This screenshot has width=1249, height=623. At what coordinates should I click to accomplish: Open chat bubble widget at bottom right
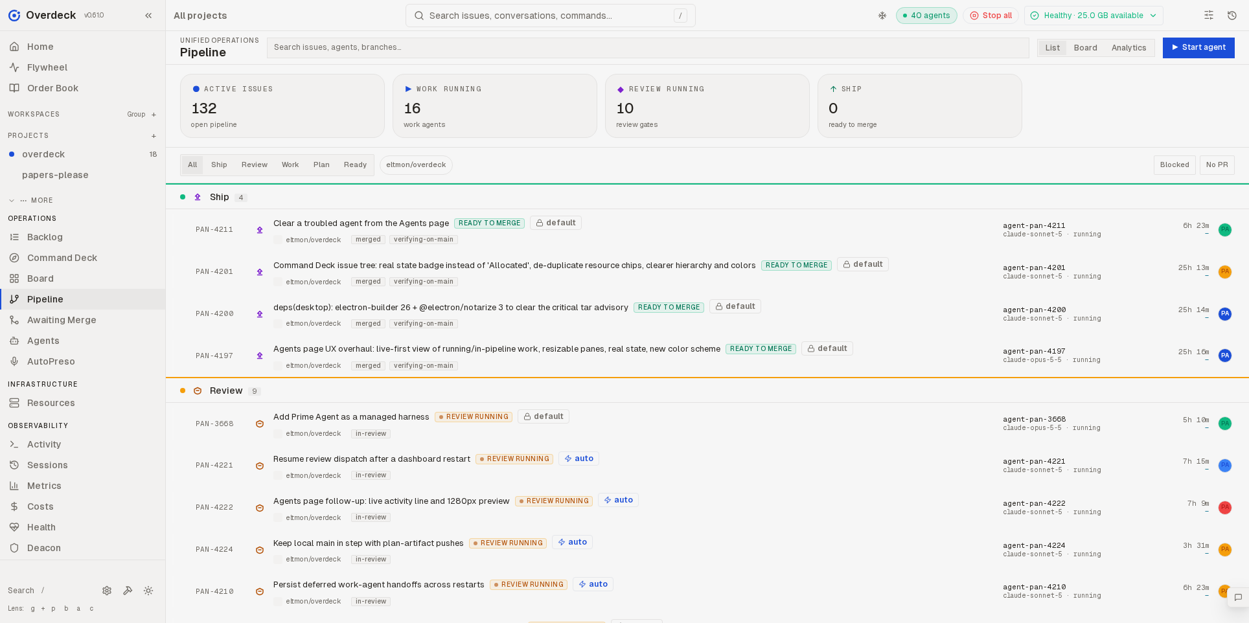tap(1238, 598)
